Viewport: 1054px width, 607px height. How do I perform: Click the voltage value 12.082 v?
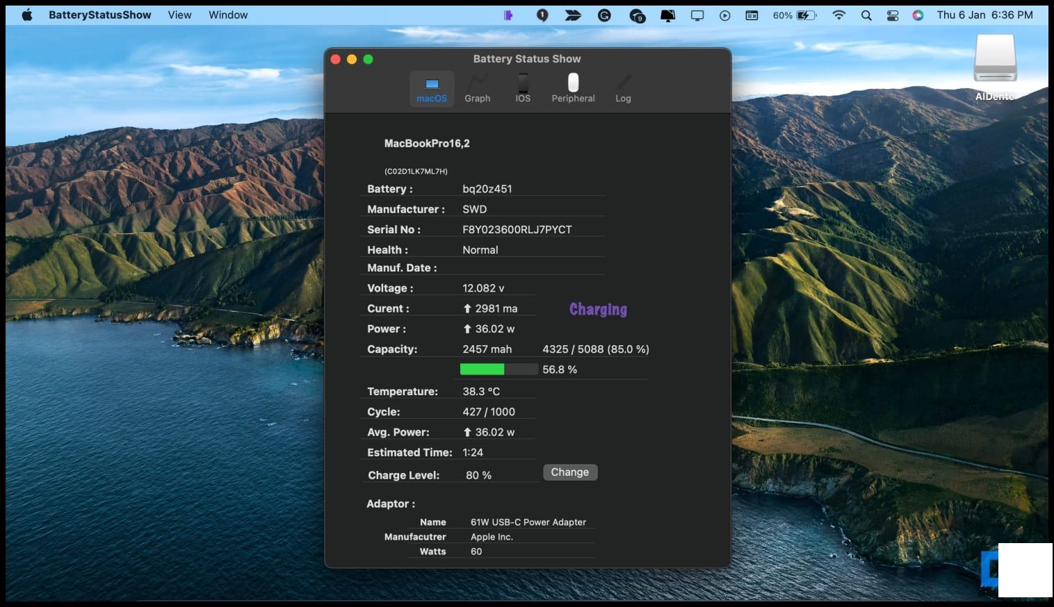[483, 288]
